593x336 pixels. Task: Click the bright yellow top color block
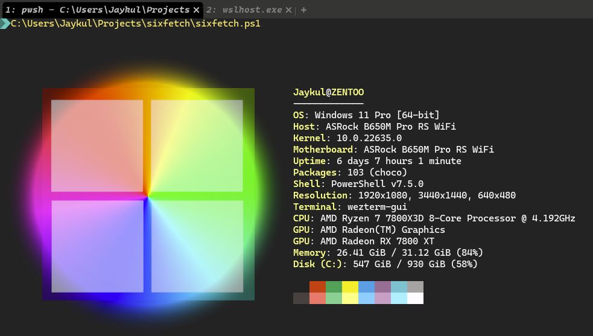350,287
